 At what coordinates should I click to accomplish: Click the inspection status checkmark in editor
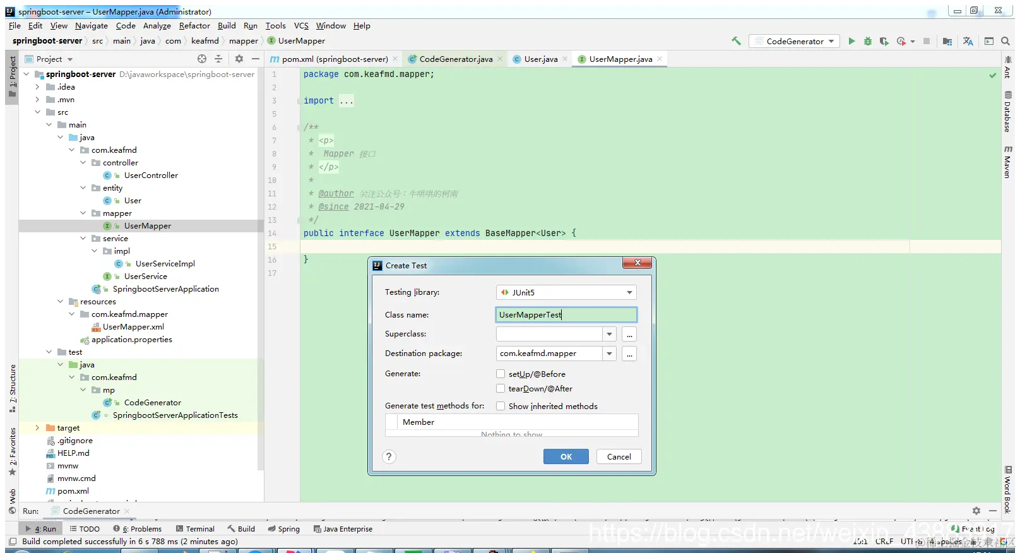(993, 75)
